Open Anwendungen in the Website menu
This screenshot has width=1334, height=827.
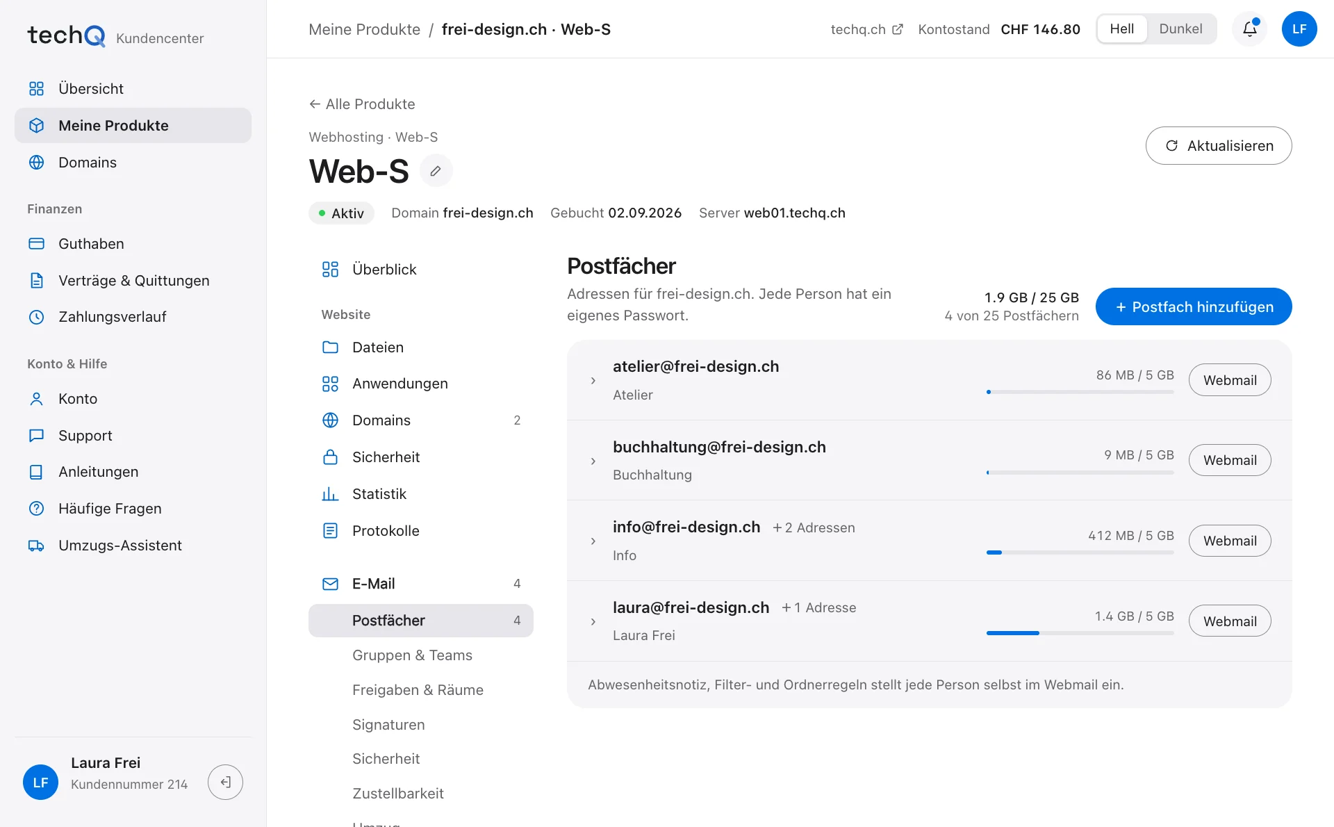coord(421,384)
